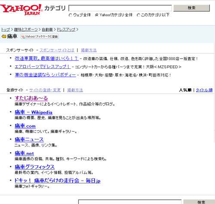Open ドキッ！痛車だらけの走行会 - 毎日jp link
The width and height of the screenshot is (215, 204).
pos(57,181)
